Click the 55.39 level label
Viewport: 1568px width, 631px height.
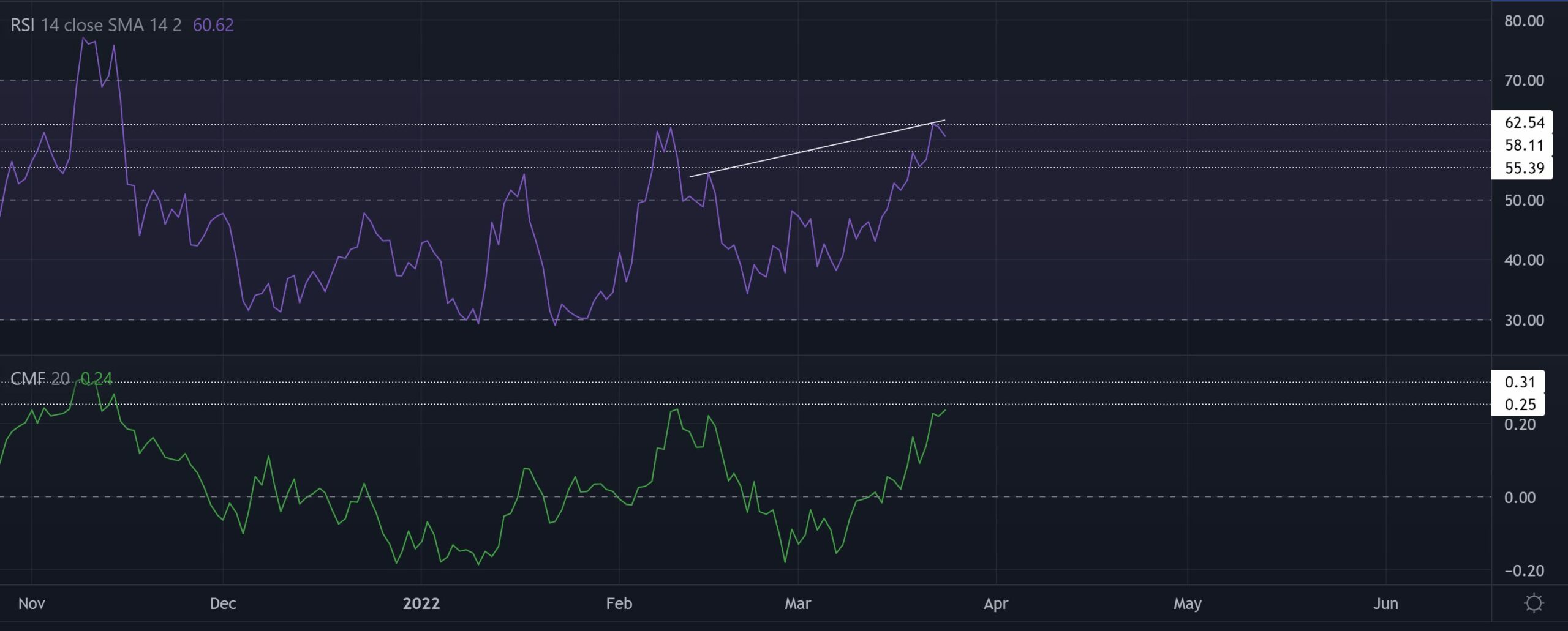[x=1525, y=168]
